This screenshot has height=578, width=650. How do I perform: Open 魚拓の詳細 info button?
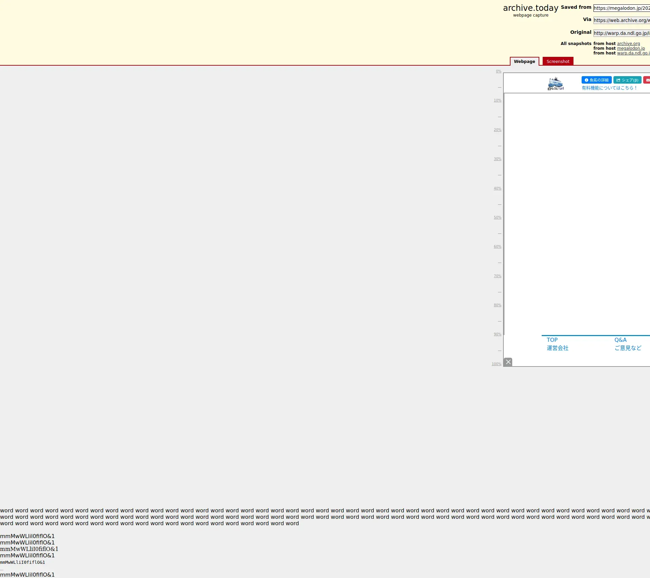596,80
